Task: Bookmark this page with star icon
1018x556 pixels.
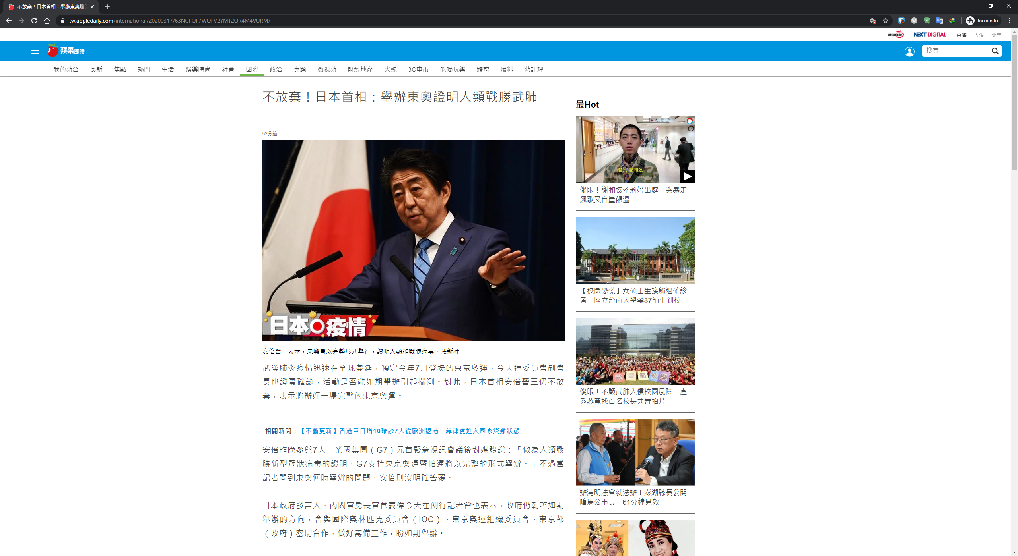Action: click(x=886, y=21)
